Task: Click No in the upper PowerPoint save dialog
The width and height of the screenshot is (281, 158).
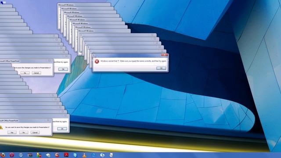Action: [x=25, y=73]
